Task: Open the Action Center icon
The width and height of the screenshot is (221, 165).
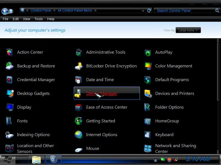Action: [x=9, y=52]
